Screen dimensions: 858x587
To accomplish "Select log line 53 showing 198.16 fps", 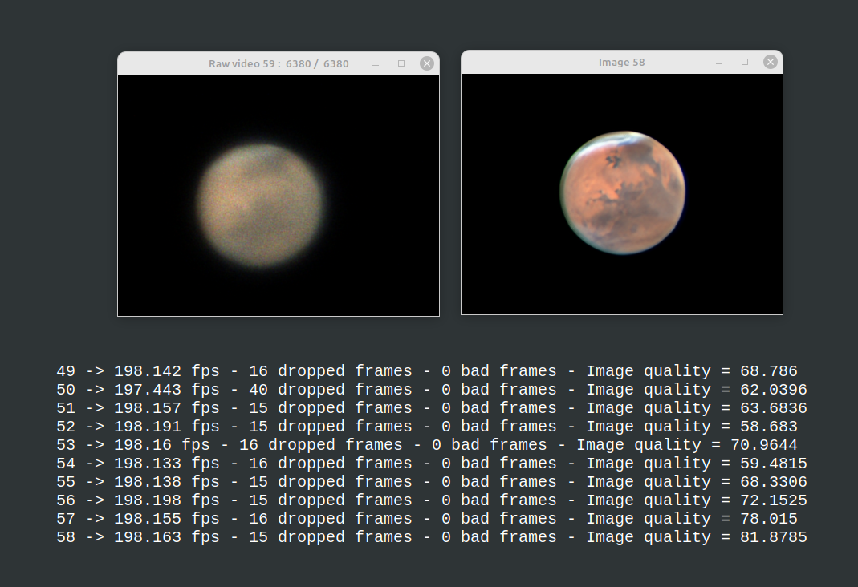I will (427, 445).
